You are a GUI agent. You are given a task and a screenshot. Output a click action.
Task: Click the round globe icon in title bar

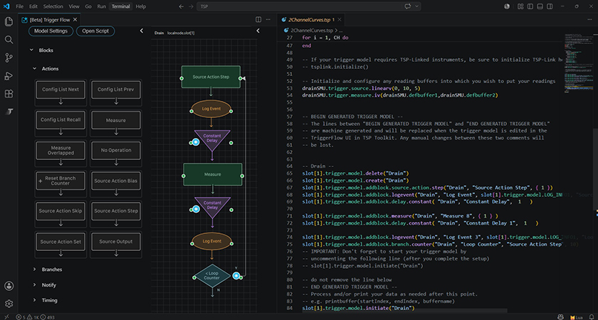pos(507,6)
